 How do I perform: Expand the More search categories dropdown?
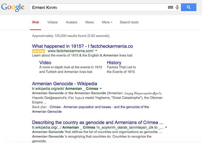point(107,22)
